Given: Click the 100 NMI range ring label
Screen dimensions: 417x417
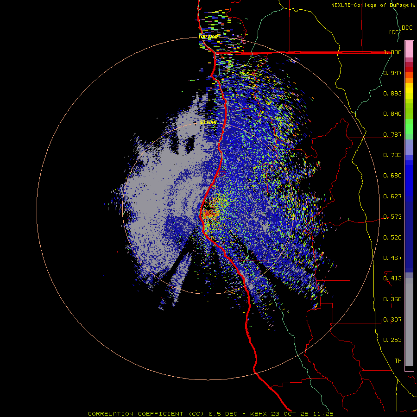Looking at the screenshot, I should point(208,37).
